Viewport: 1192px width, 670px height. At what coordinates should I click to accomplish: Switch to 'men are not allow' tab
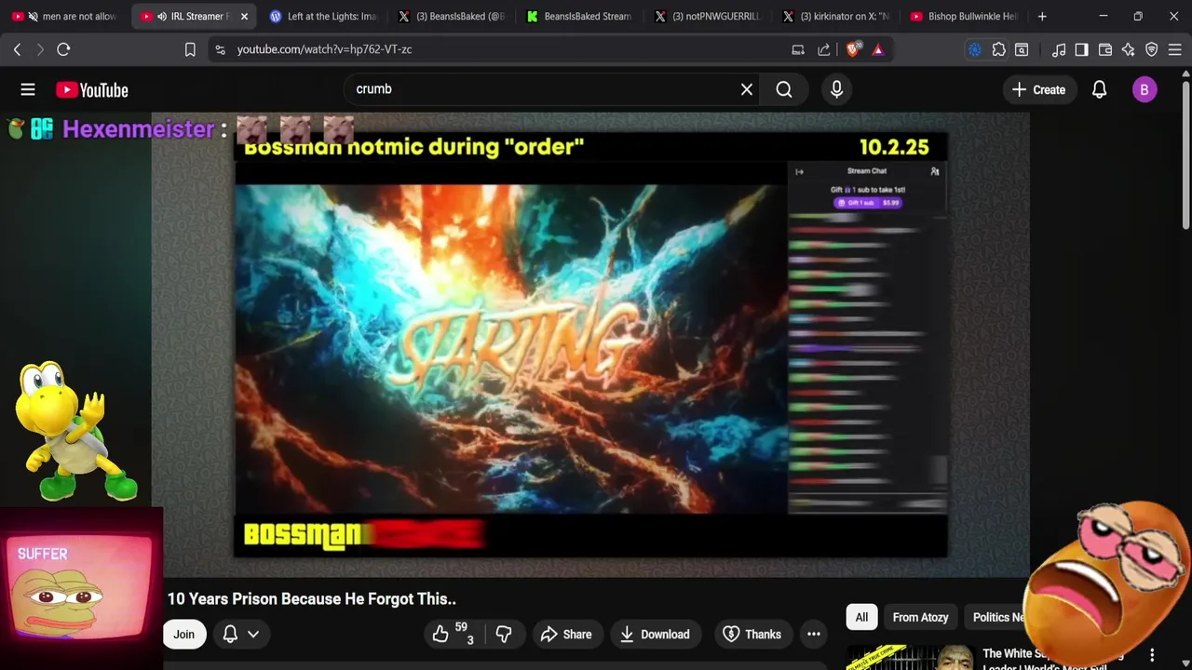coord(65,16)
